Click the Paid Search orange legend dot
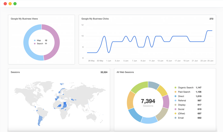The width and height of the screenshot is (223, 132). 175,92
